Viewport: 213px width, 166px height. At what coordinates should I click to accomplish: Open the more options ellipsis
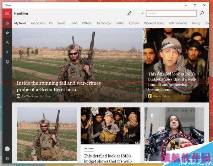[141, 13]
